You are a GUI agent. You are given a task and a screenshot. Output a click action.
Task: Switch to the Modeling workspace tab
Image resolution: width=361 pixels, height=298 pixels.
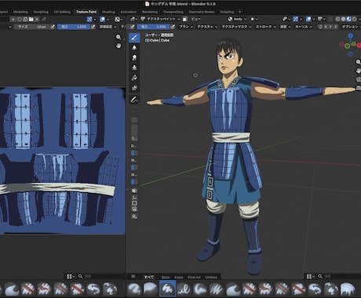click(20, 12)
